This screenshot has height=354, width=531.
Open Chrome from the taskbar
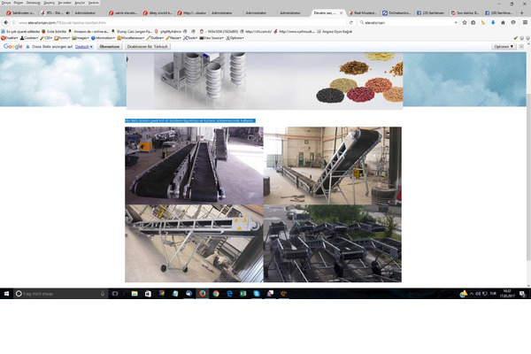pyautogui.click(x=216, y=294)
